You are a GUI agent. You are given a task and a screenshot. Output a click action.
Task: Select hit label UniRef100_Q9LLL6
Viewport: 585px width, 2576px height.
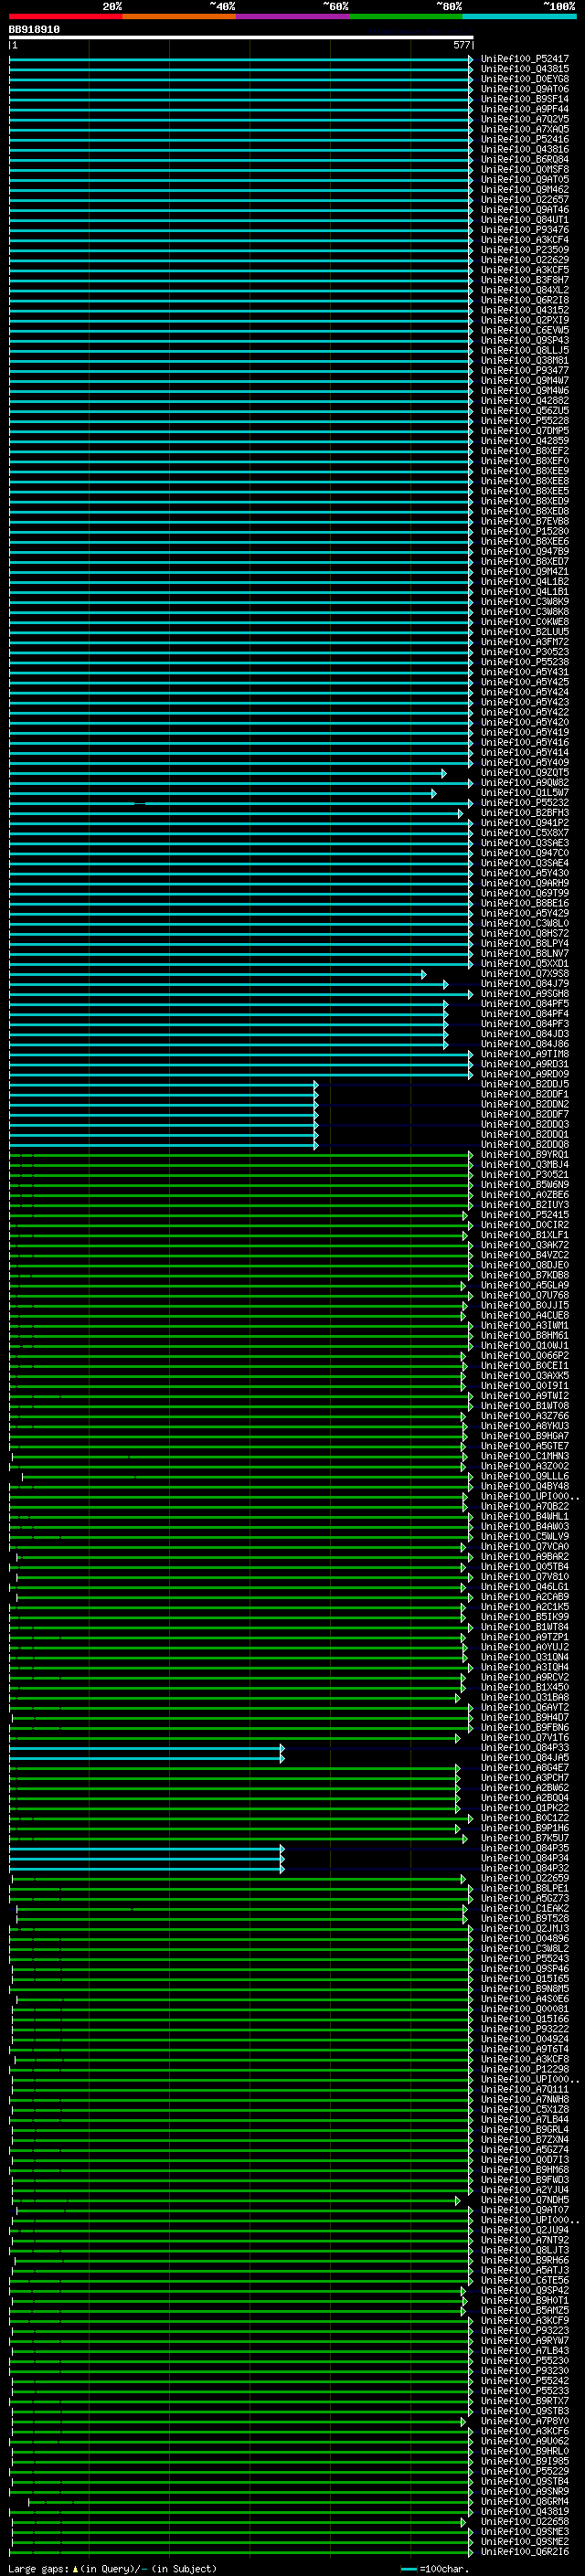[x=524, y=1477]
